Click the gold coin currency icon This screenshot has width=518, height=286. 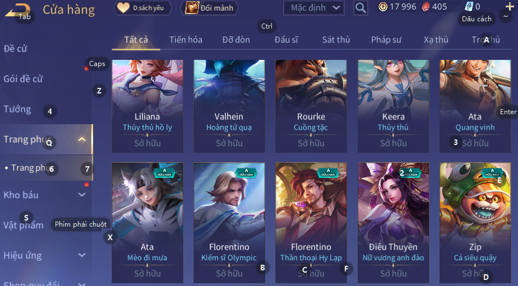coord(383,7)
